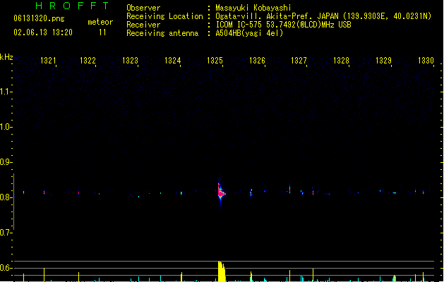444x282 pixels.
Task: Click the Observer field label
Action: [x=143, y=8]
